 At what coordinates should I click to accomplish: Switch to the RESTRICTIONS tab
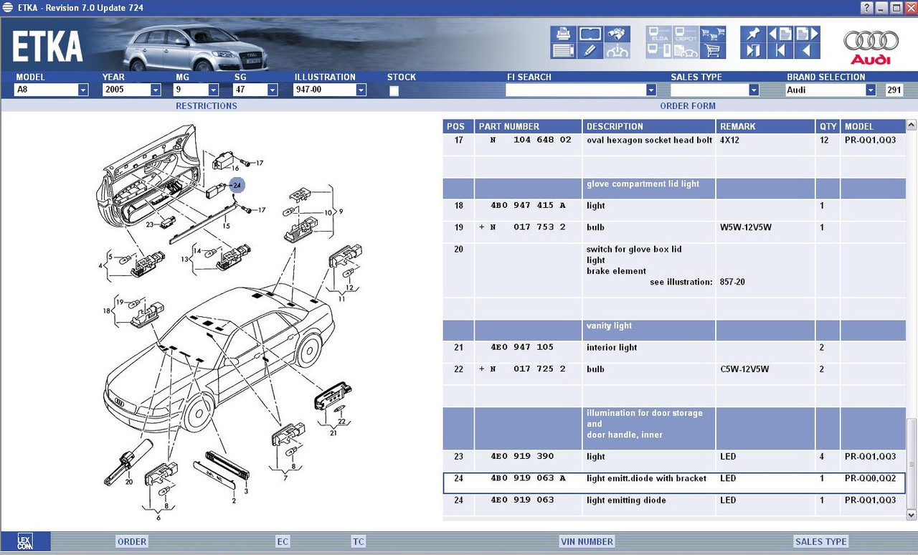207,106
